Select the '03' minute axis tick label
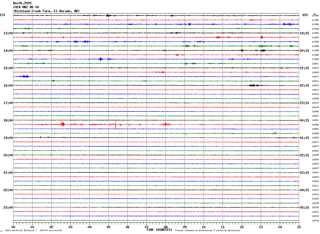Viewport: 320px width, 234px height. [x=70, y=227]
